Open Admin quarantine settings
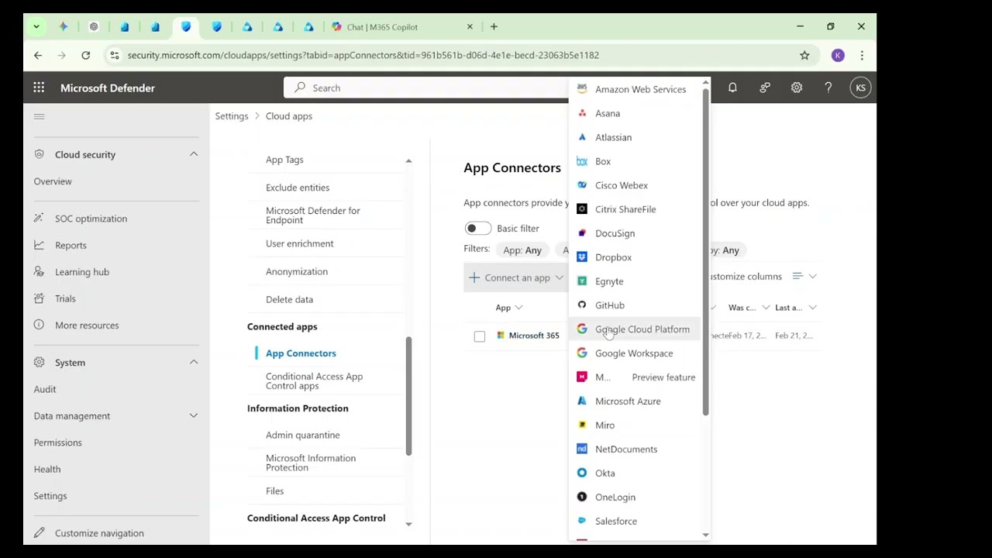 (302, 436)
